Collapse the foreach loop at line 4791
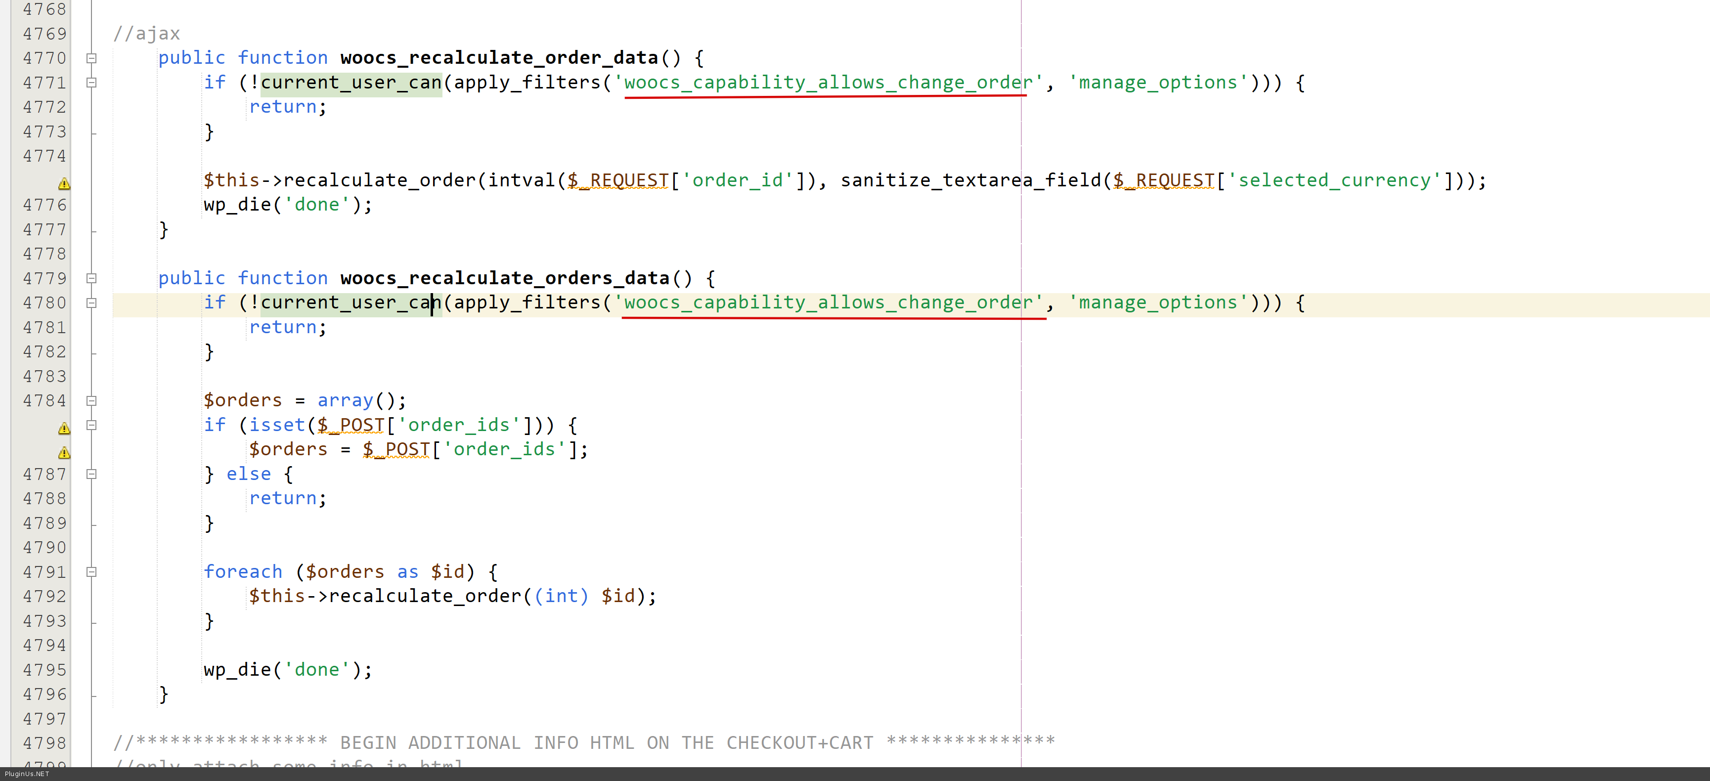This screenshot has height=781, width=1710. [91, 572]
